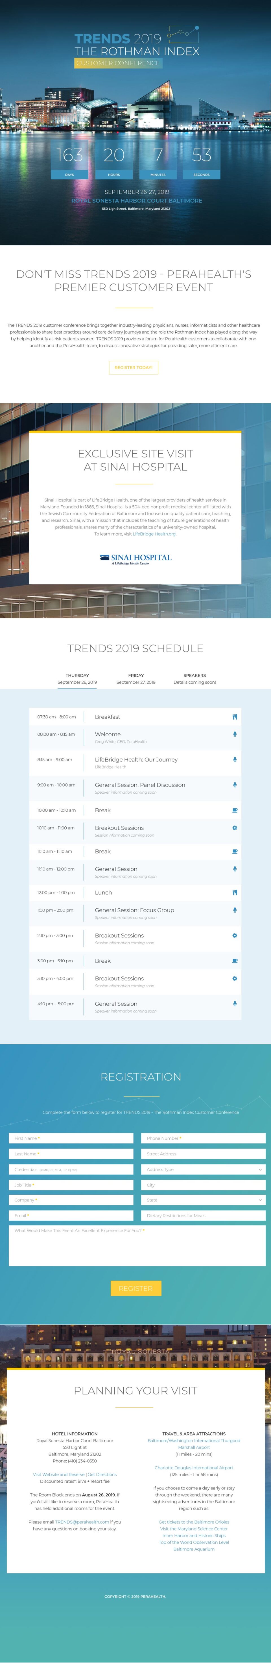Viewport: 271px width, 1663px height.
Task: Click the utensils icon beside Breakfast
Action: pyautogui.click(x=235, y=716)
